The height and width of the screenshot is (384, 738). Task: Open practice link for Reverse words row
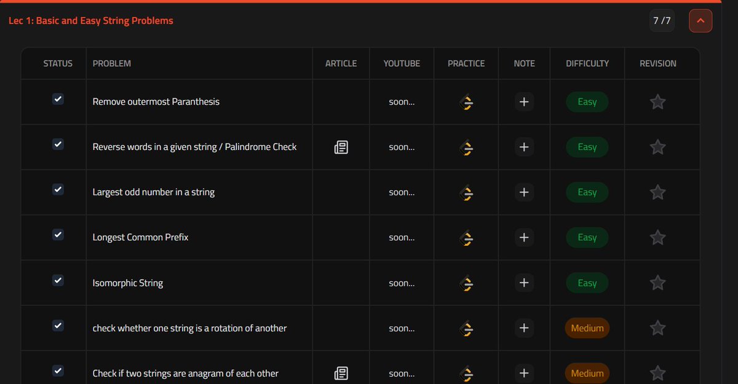(x=466, y=147)
